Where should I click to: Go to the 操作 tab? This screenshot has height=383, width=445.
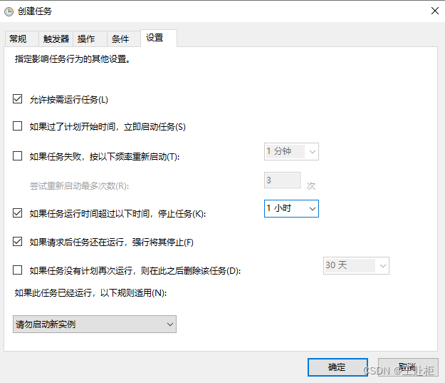tap(90, 39)
